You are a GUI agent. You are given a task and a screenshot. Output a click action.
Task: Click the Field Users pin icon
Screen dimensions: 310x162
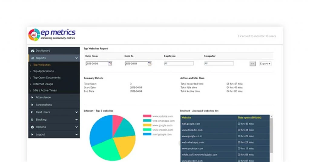pos(32,112)
